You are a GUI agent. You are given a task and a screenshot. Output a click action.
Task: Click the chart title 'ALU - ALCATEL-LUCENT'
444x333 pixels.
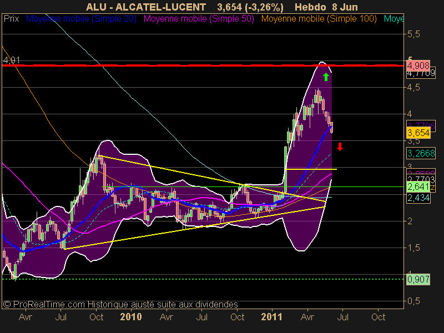pyautogui.click(x=146, y=7)
